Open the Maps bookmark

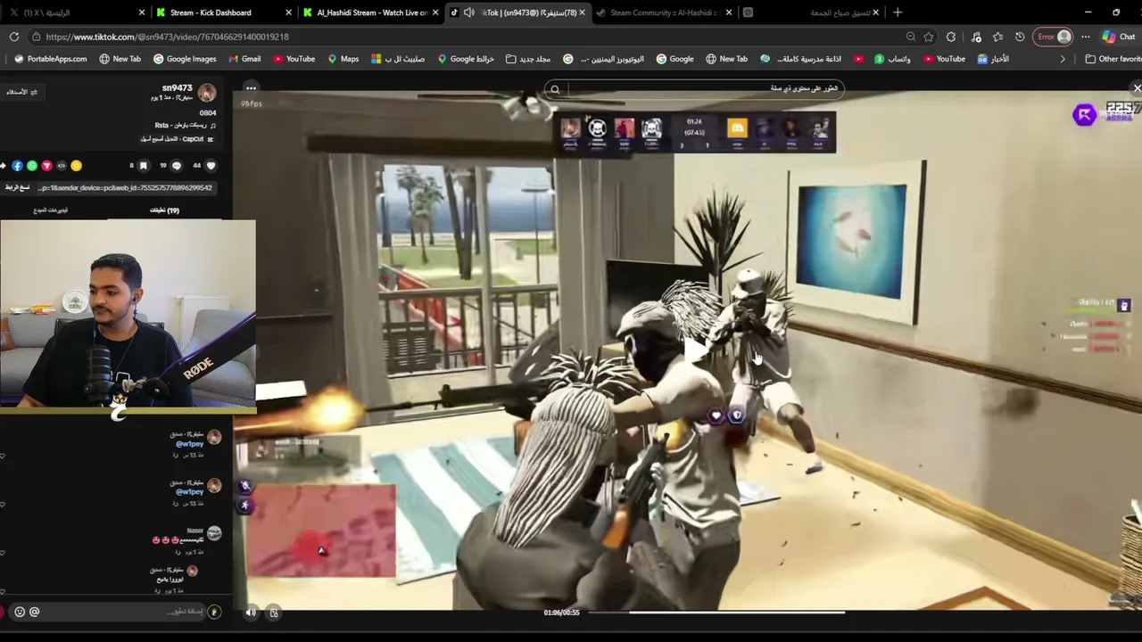pyautogui.click(x=343, y=59)
